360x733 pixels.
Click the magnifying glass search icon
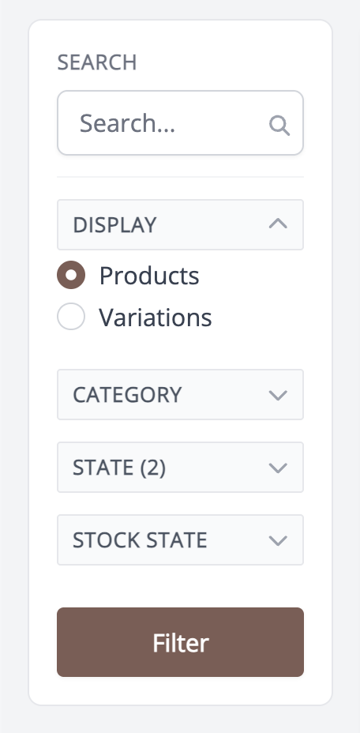[279, 126]
